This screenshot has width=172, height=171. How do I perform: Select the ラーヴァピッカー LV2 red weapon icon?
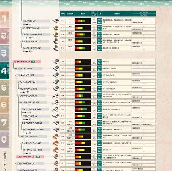[56, 143]
